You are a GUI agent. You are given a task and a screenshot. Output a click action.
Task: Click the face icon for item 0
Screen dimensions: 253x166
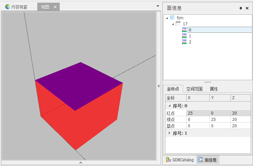point(184,30)
